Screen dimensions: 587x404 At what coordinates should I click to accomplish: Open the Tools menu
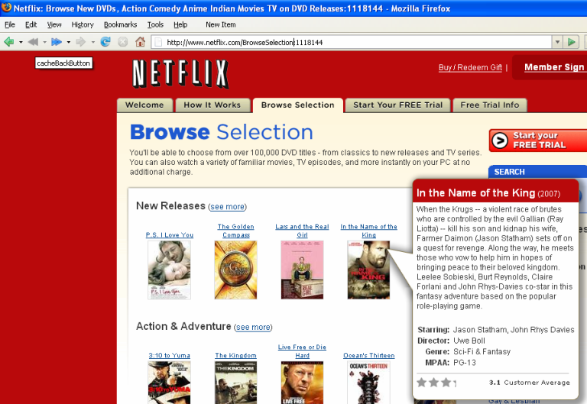(155, 24)
